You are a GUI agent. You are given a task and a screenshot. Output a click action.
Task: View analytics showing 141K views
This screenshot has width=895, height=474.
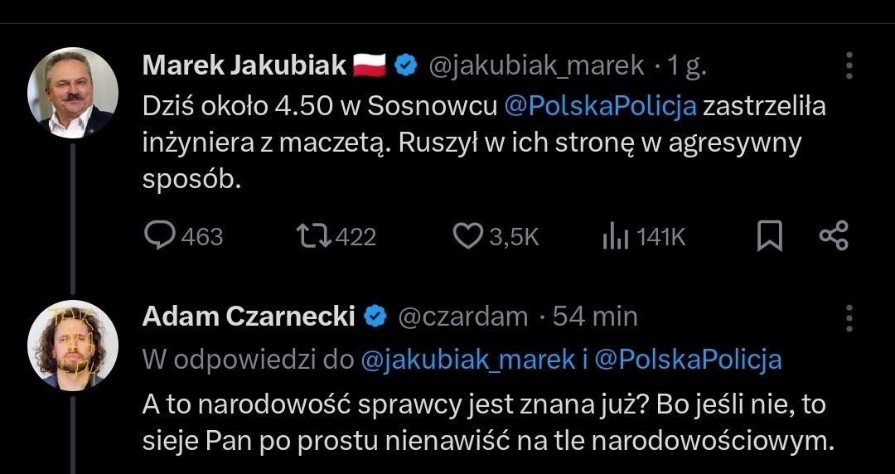[x=614, y=237]
